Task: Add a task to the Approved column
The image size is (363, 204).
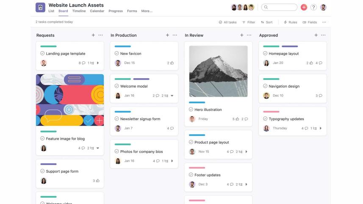Action: 316,35
